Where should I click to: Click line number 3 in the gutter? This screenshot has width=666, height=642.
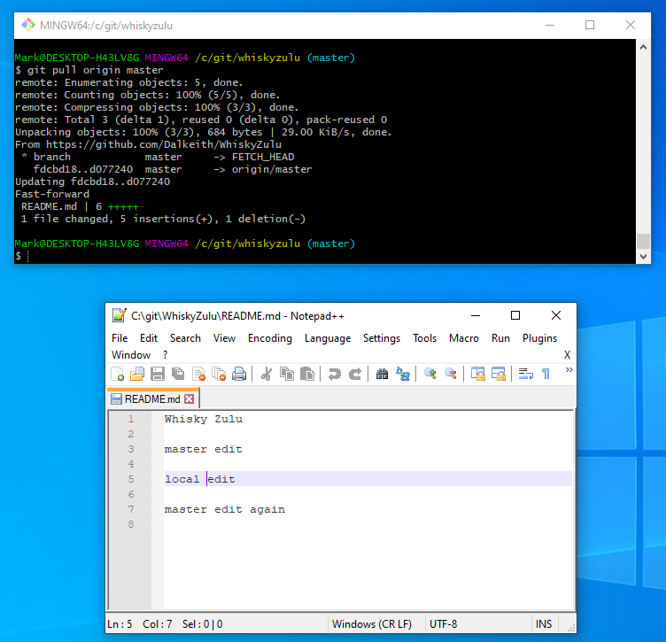point(131,449)
